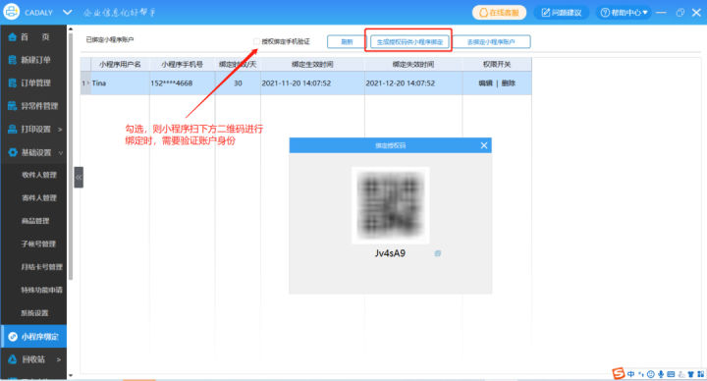Click the 小程序绑定 checkmark icon
Image resolution: width=707 pixels, height=381 pixels.
tap(13, 337)
